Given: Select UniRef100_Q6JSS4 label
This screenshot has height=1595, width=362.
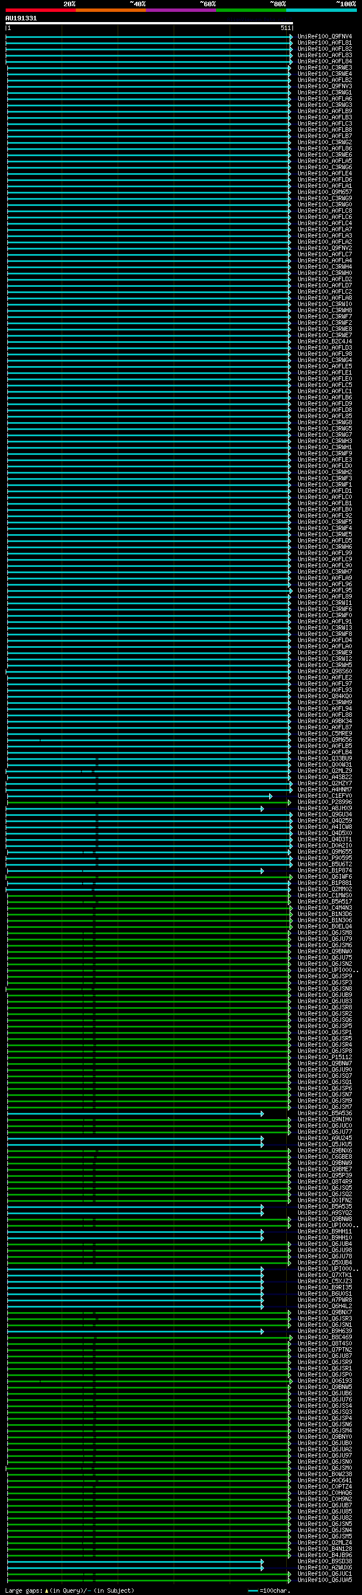Looking at the screenshot, I should (325, 1406).
